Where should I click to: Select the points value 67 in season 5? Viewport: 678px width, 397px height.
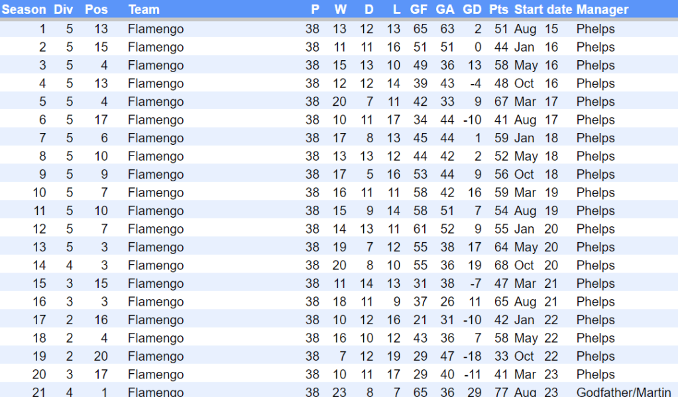501,102
